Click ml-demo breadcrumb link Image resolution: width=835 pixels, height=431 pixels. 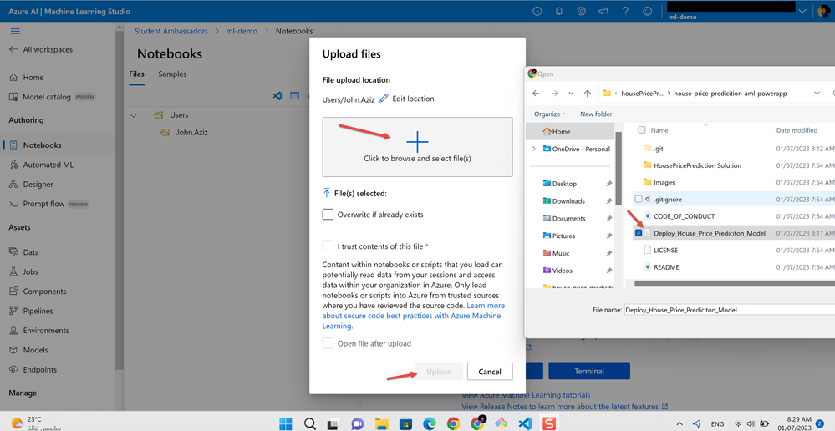coord(242,31)
